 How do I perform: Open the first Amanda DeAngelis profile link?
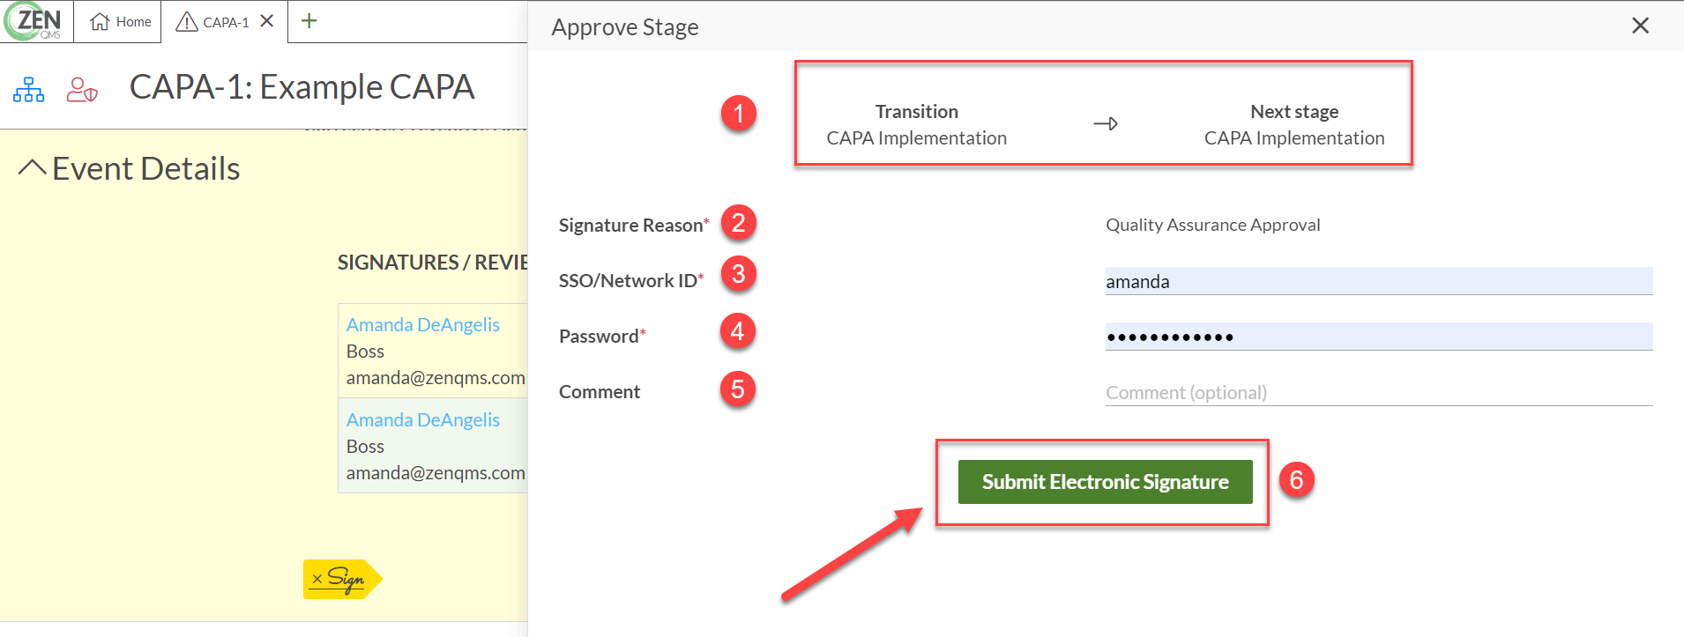[x=423, y=324]
